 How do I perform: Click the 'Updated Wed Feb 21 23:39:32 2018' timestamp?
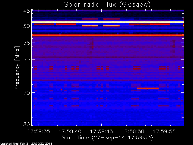coord(26,144)
